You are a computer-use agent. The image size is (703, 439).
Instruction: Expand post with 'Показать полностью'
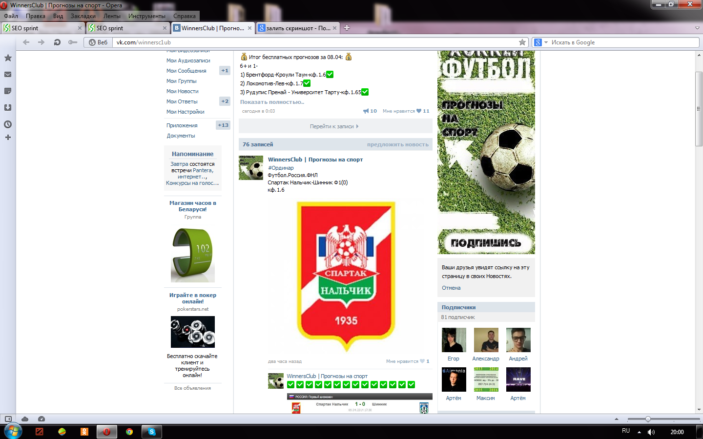point(272,102)
